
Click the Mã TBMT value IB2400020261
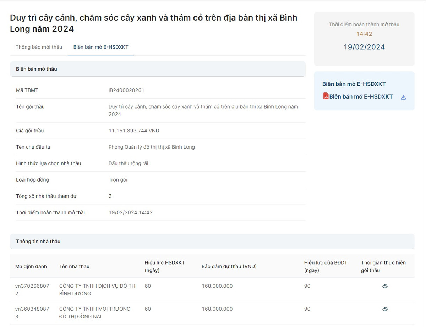click(126, 90)
